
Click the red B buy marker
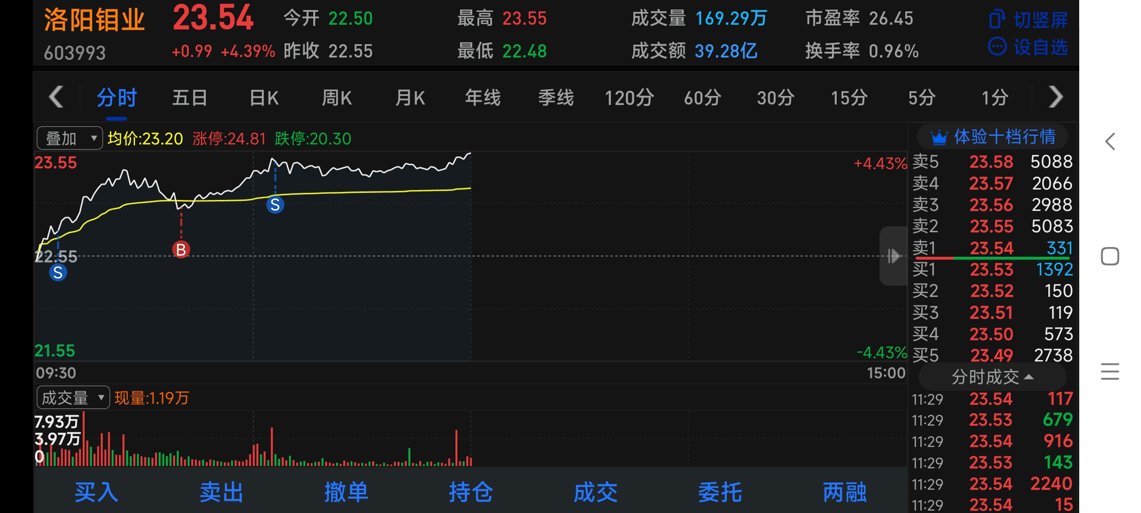[181, 249]
